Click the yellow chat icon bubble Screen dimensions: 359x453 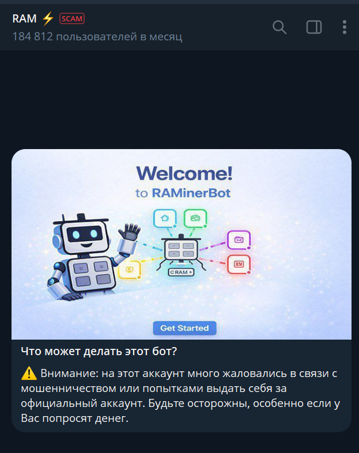click(x=130, y=269)
